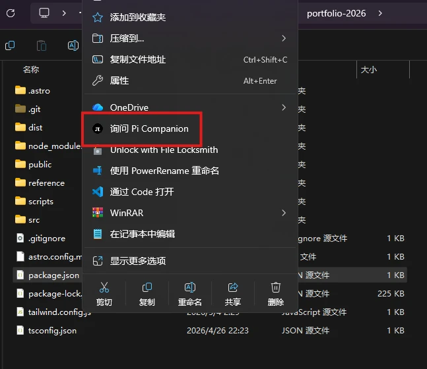The width and height of the screenshot is (427, 369).
Task: Select 询问 Pi Companion entry
Action: (190, 128)
